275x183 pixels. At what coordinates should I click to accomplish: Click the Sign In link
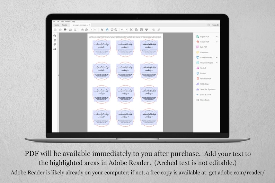215,25
